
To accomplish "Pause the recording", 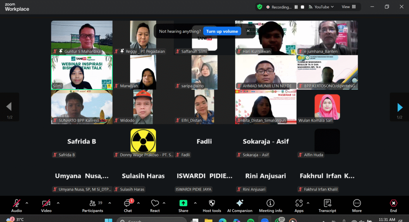I will click(x=296, y=7).
